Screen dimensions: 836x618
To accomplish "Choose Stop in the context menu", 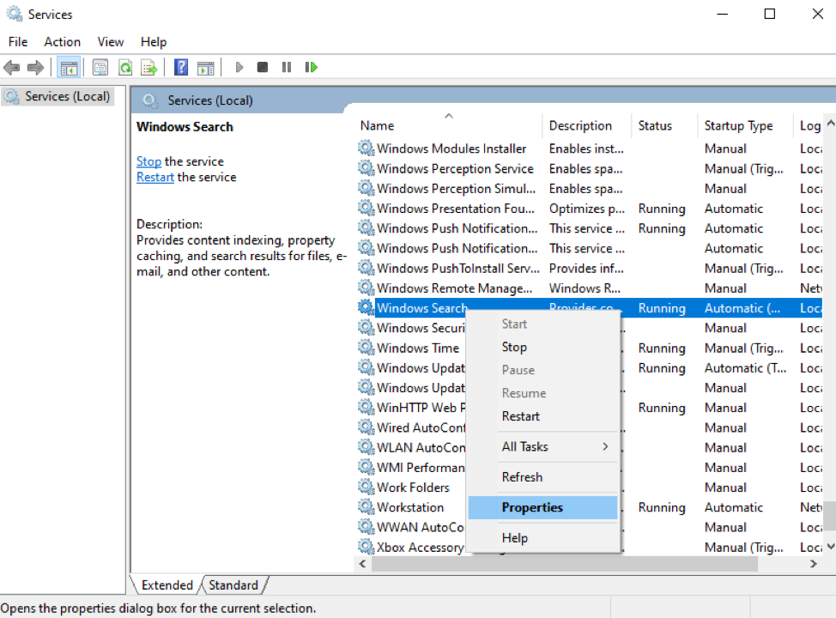I will point(542,347).
